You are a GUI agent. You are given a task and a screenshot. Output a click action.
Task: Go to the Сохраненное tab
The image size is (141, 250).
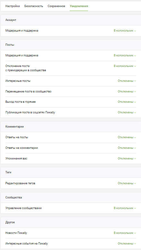point(57,6)
